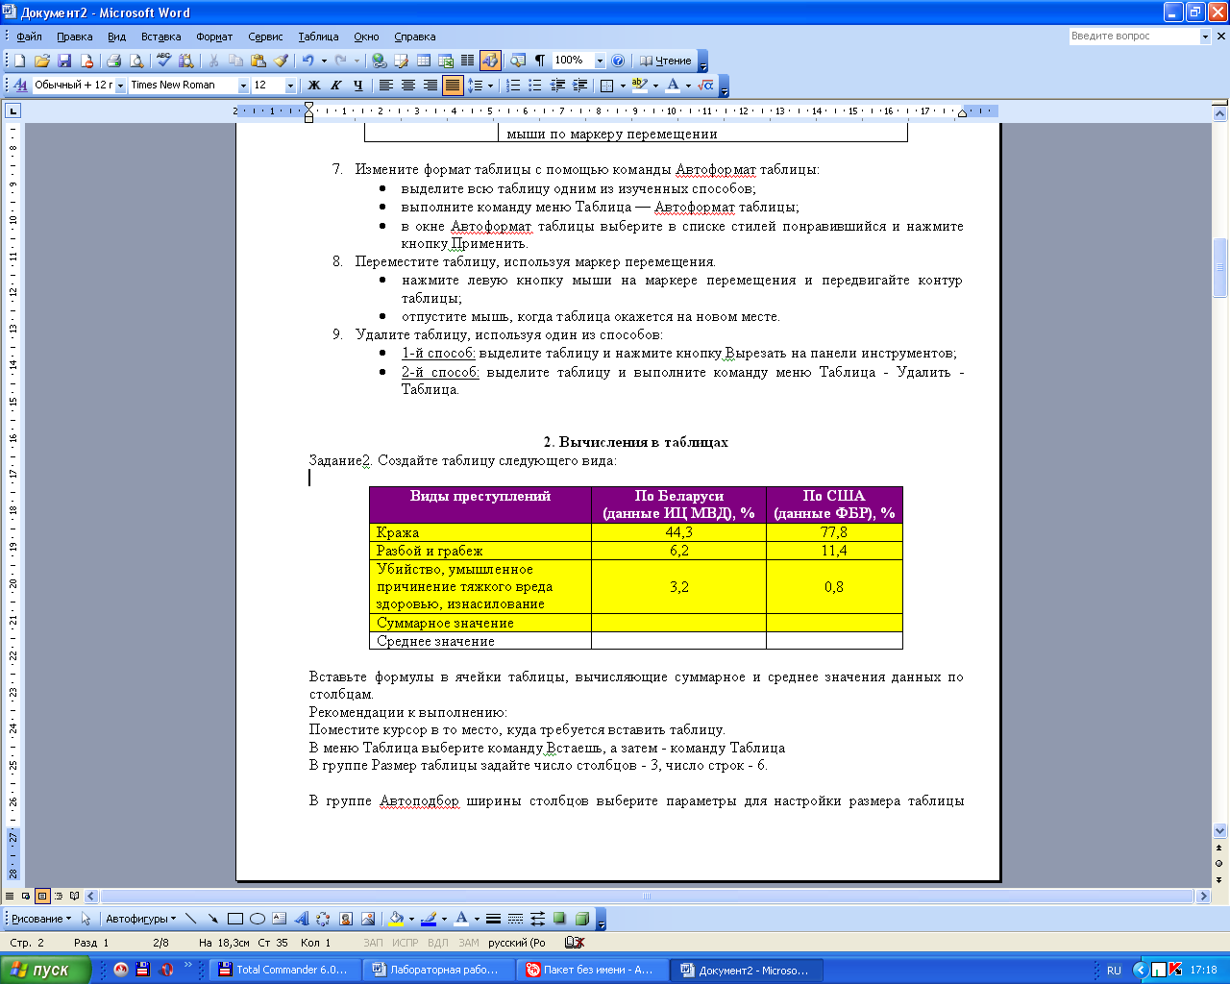The image size is (1230, 984).
Task: Toggle bold (Ж) formatting
Action: pos(313,86)
